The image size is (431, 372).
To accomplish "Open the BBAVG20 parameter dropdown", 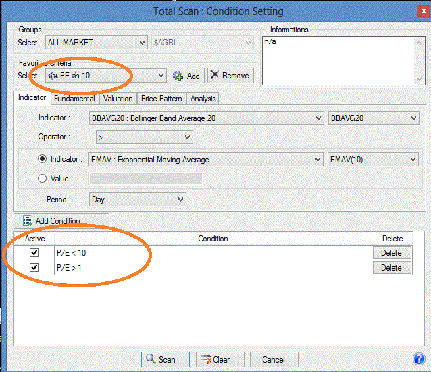I will tap(374, 118).
